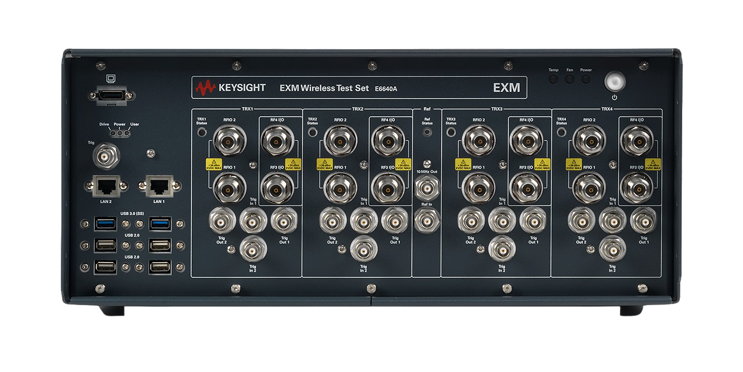
Task: Click the Temp indicator light
Action: (554, 79)
